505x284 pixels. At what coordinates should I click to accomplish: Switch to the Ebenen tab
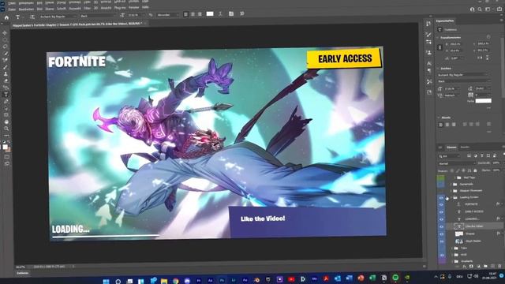tap(451, 148)
